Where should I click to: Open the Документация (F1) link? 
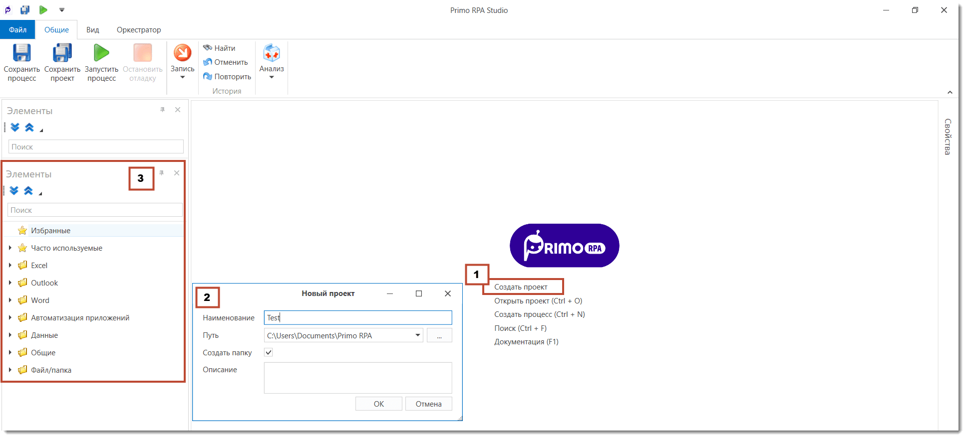[x=526, y=342]
